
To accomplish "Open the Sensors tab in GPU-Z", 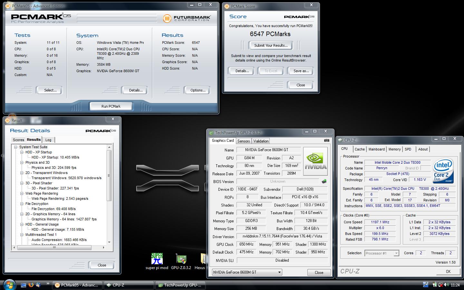I will [244, 141].
